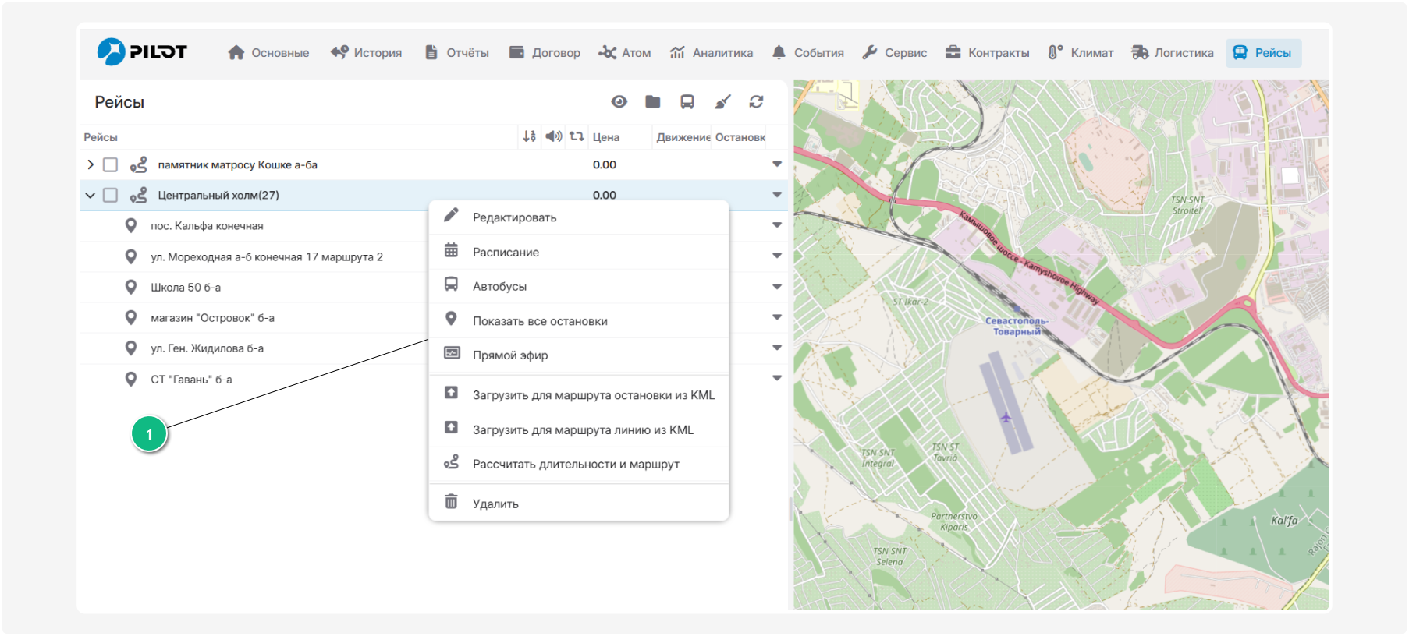Click the speaker sound column icon
This screenshot has width=1409, height=636.
click(553, 136)
